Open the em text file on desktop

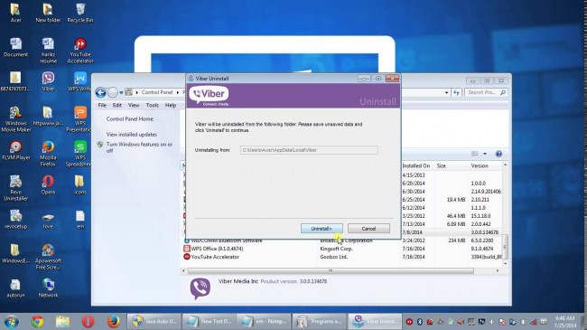point(80,220)
